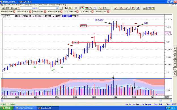This screenshot has height=110, width=177.
Task: Open the Chart menu
Action: coord(27,5)
